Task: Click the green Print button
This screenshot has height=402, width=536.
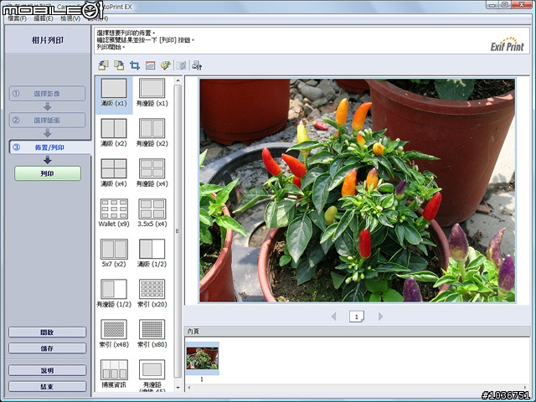Action: 48,173
